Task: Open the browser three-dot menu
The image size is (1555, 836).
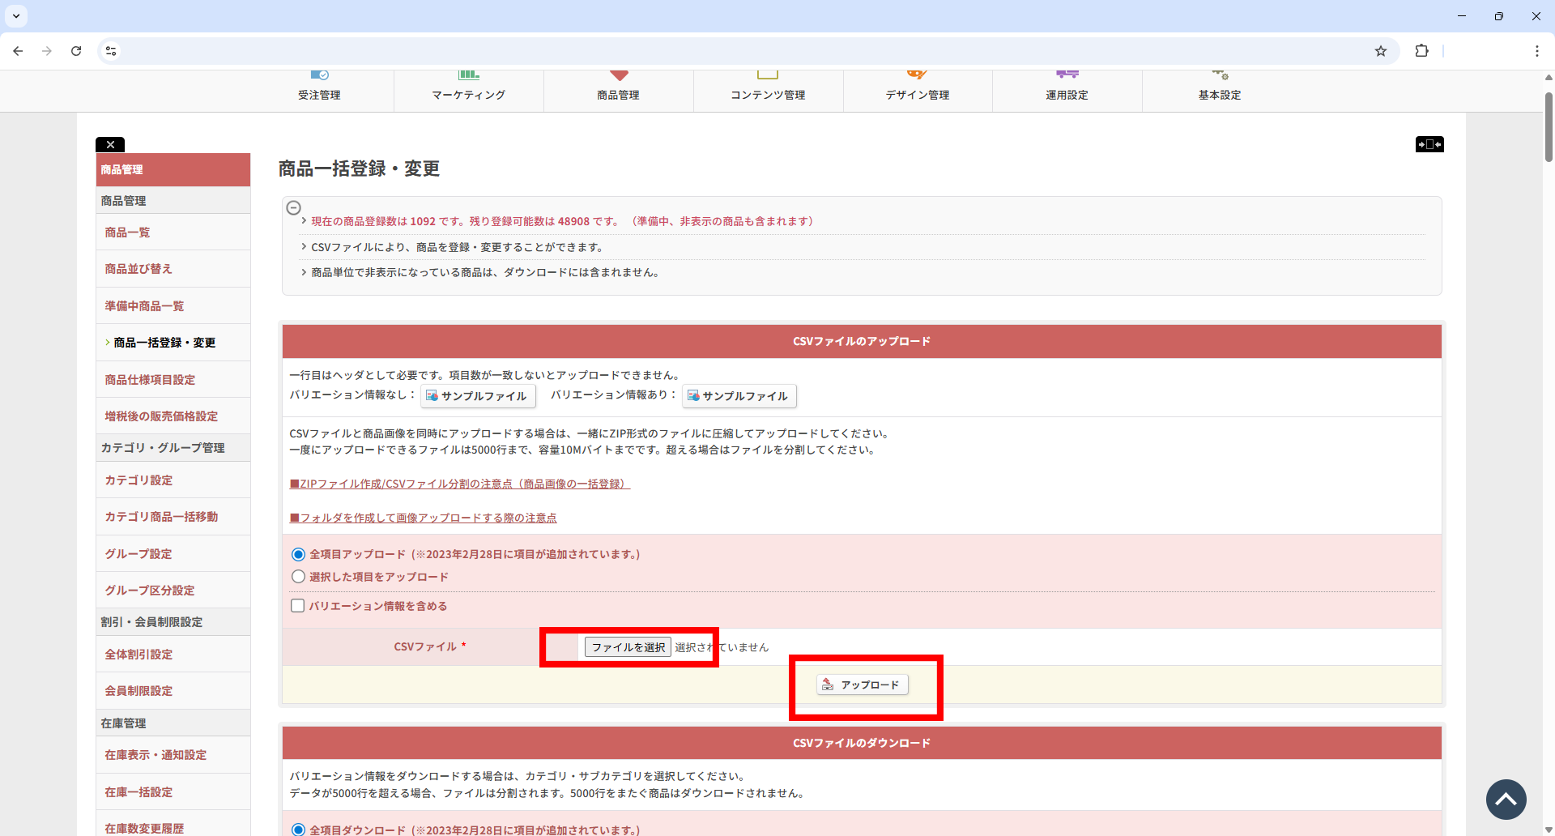Action: point(1536,51)
